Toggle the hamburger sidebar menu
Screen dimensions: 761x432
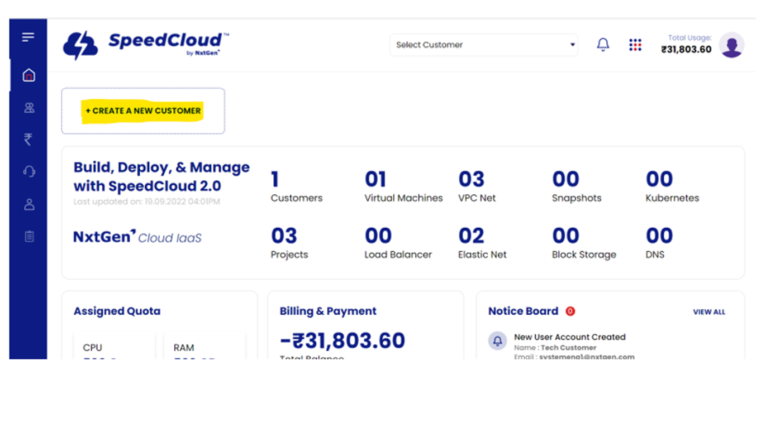tap(28, 37)
